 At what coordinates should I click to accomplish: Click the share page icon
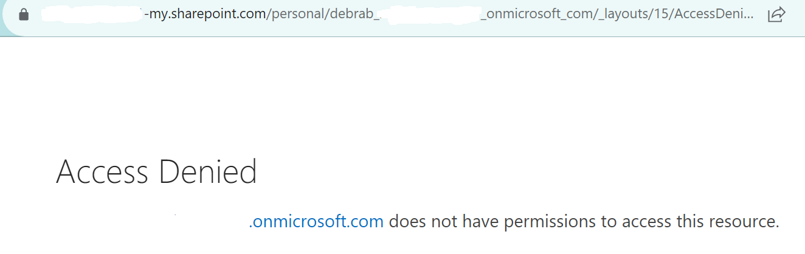[776, 14]
